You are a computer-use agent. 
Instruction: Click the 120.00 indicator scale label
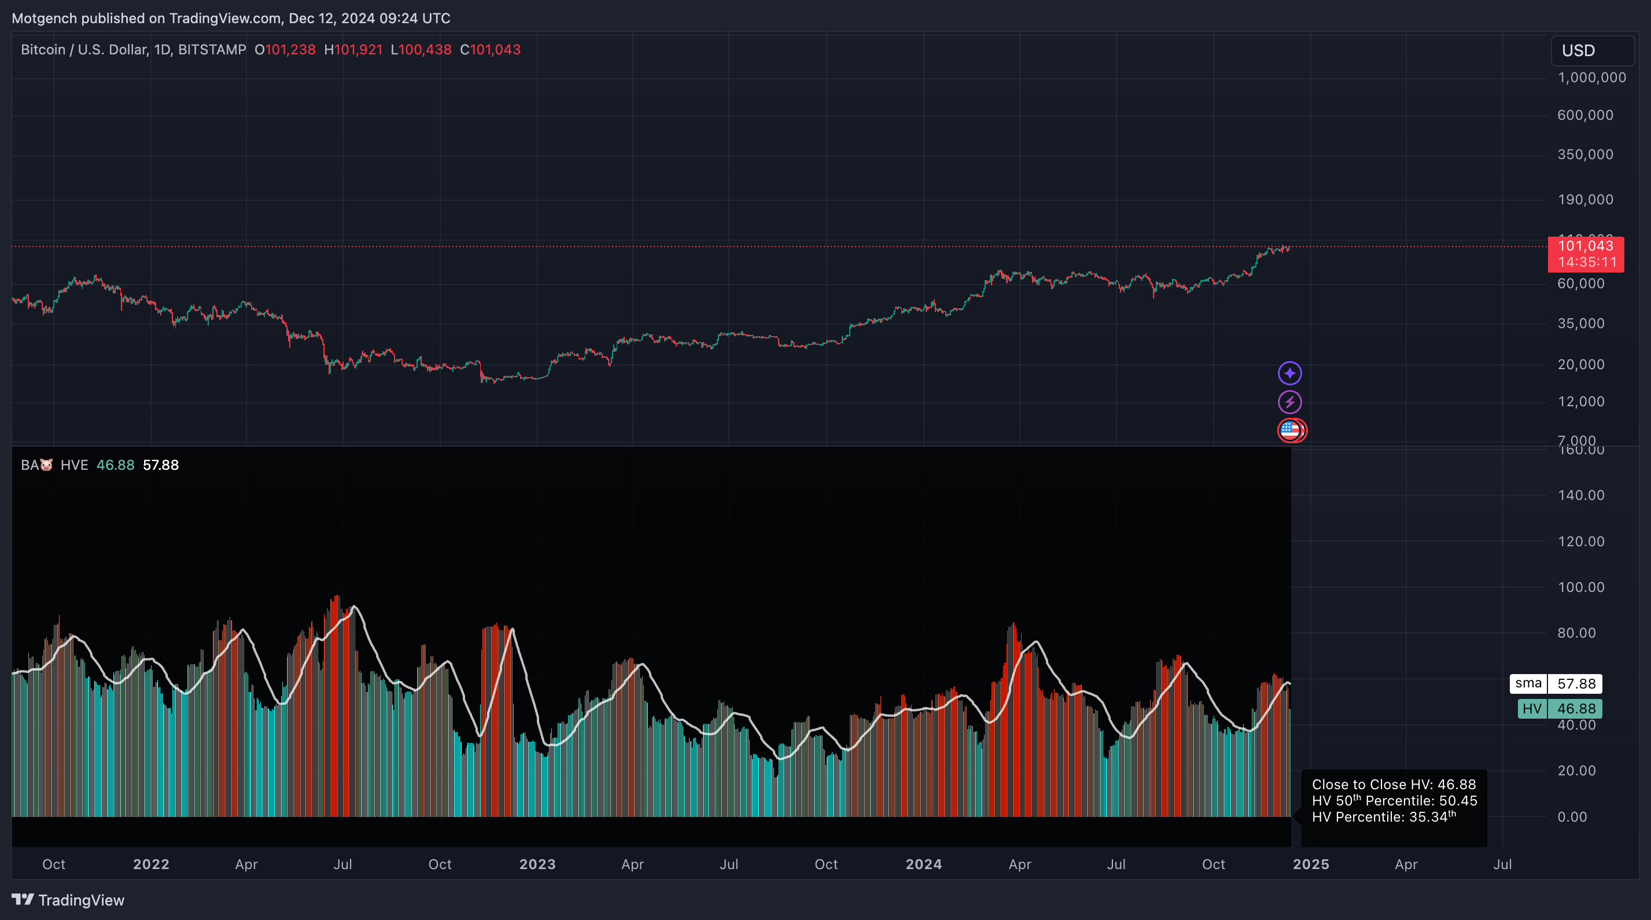tap(1580, 541)
